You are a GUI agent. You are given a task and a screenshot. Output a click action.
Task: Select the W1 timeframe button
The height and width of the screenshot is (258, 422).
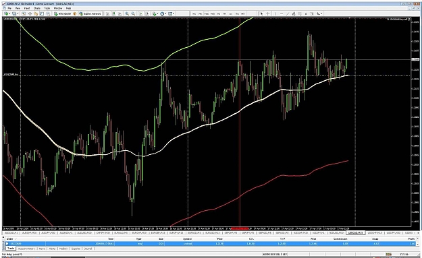237,13
